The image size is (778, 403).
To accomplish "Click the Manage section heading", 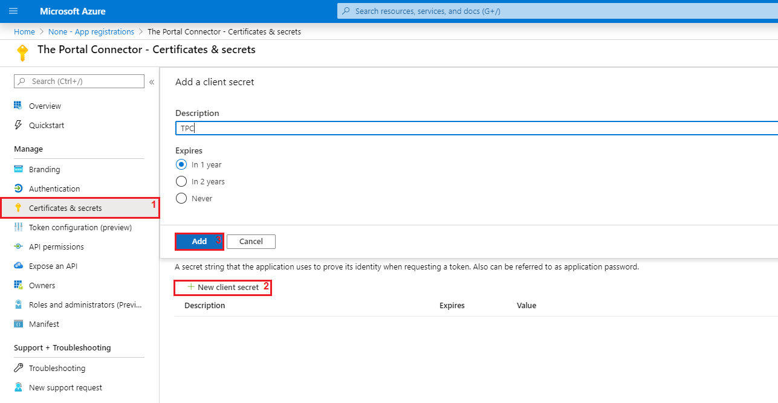I will click(28, 149).
